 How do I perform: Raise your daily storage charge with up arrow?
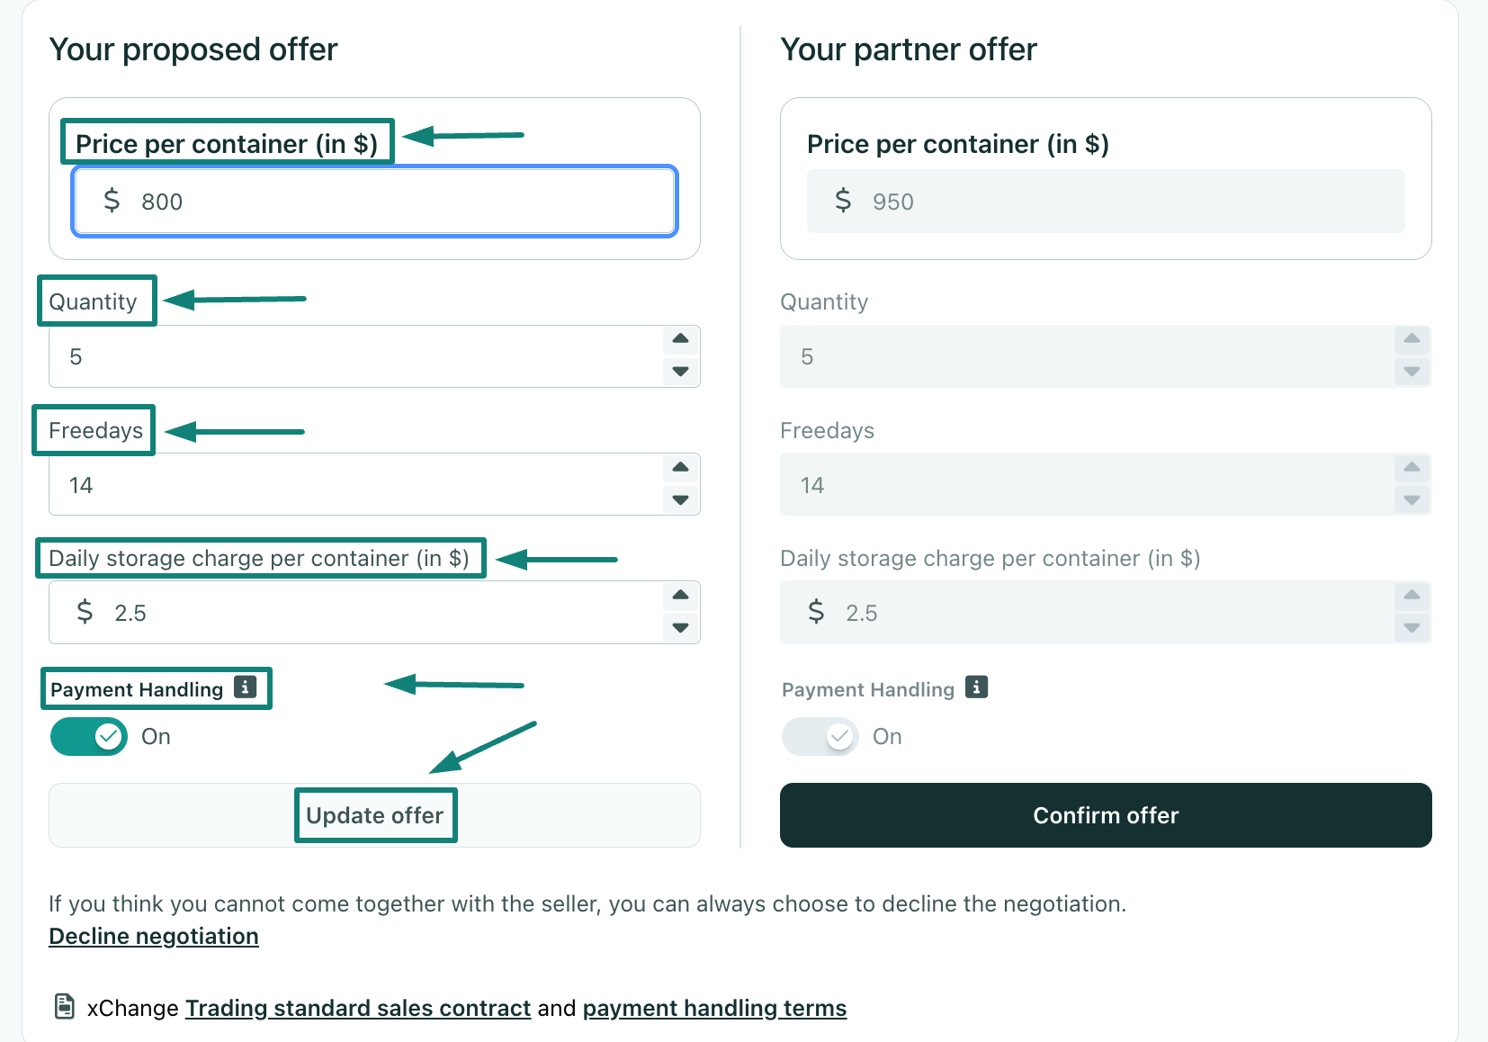[x=680, y=595]
